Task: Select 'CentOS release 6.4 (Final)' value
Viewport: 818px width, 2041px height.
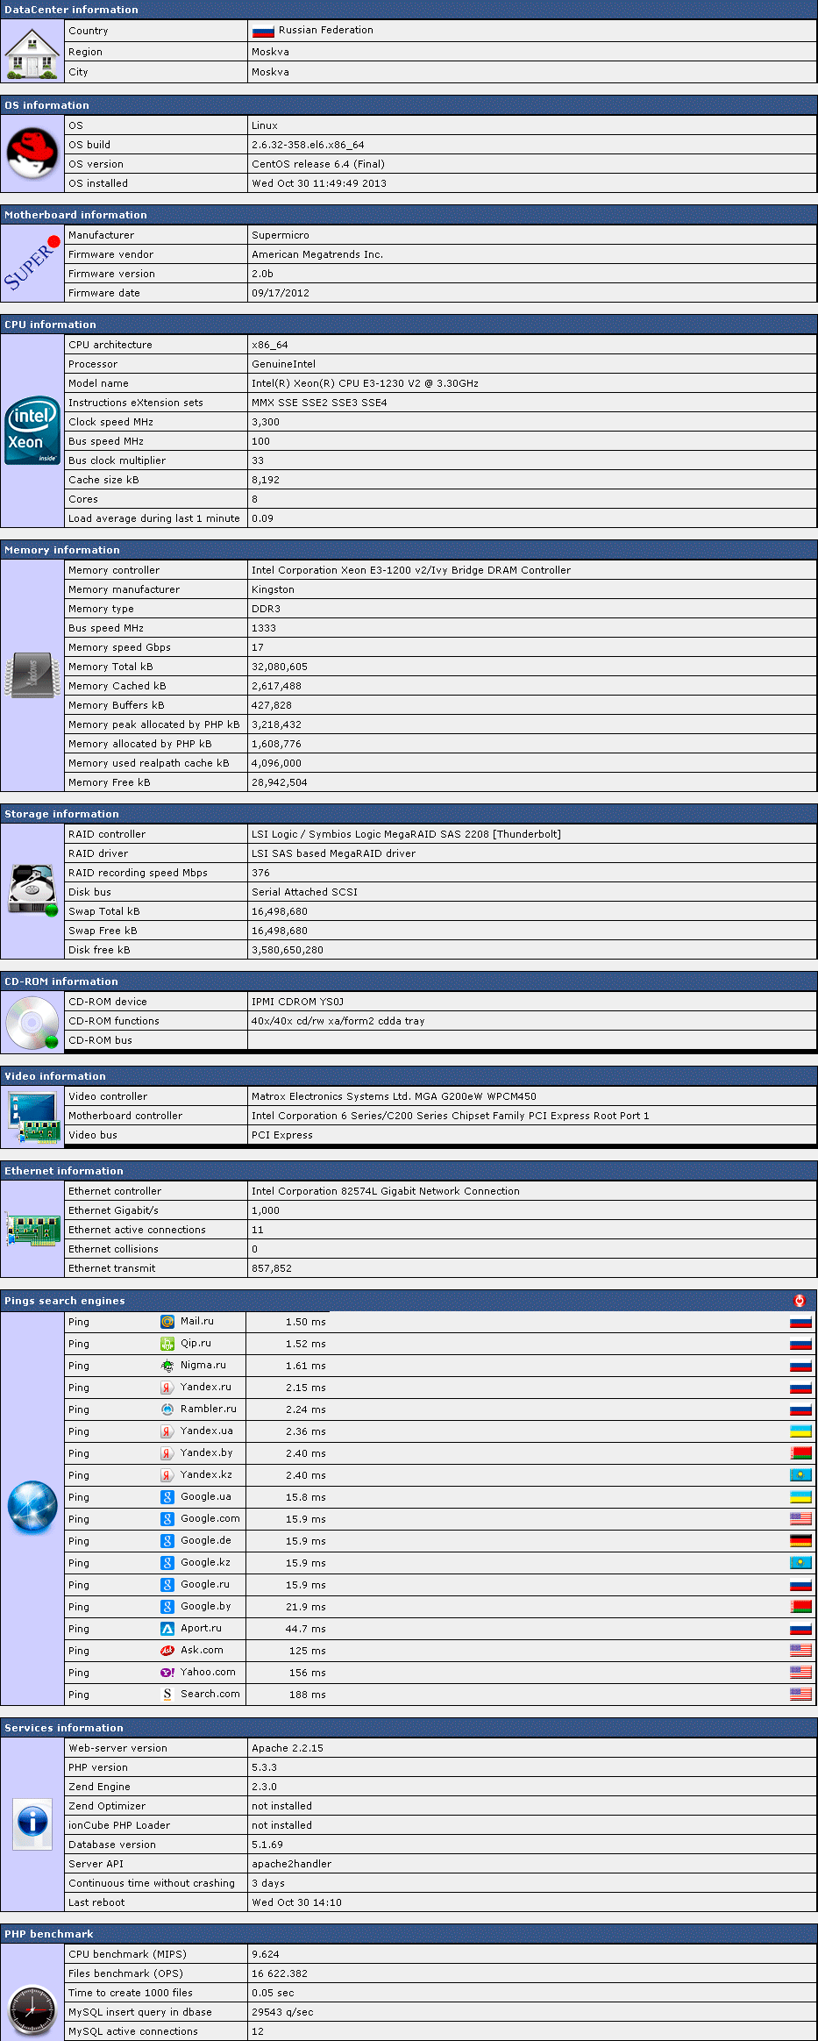Action: (x=318, y=164)
